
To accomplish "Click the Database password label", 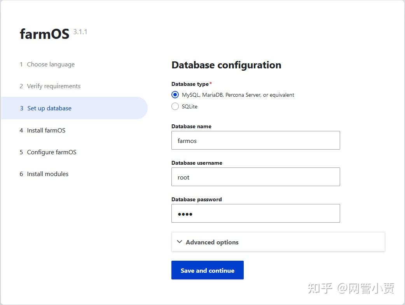I will pyautogui.click(x=197, y=199).
